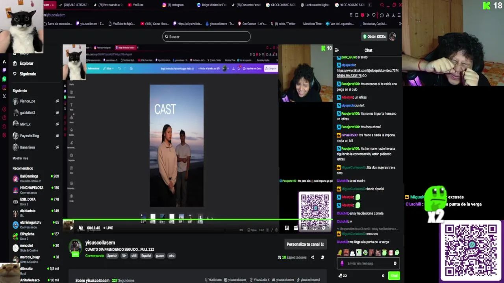Switch to the Beige Minimalist browser tab

tap(211, 5)
